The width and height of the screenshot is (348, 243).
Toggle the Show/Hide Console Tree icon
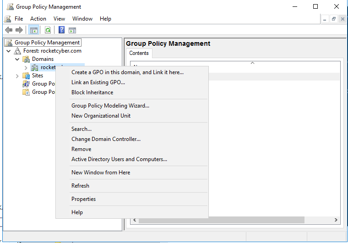(x=34, y=30)
